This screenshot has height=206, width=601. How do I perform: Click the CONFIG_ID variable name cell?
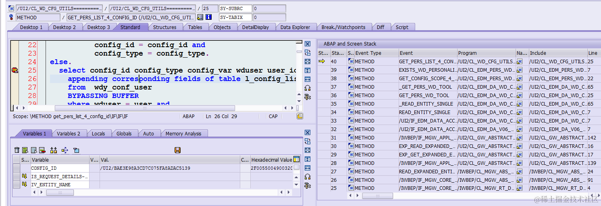click(60, 168)
